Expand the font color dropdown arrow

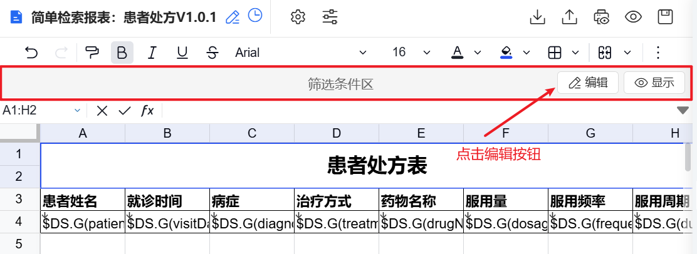coord(478,53)
